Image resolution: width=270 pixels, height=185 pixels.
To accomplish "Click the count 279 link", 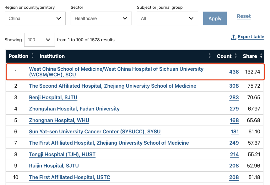I will tap(234, 109).
